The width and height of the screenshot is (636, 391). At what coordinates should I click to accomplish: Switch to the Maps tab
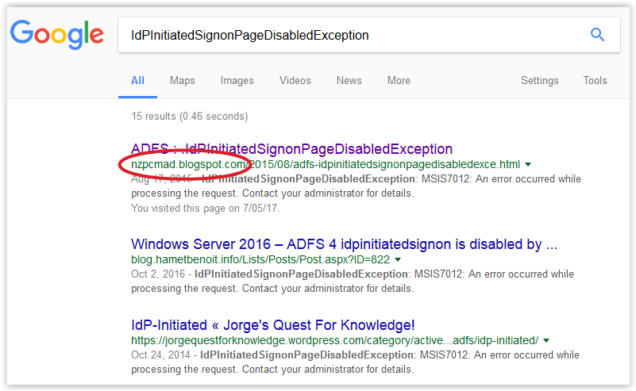click(x=182, y=81)
